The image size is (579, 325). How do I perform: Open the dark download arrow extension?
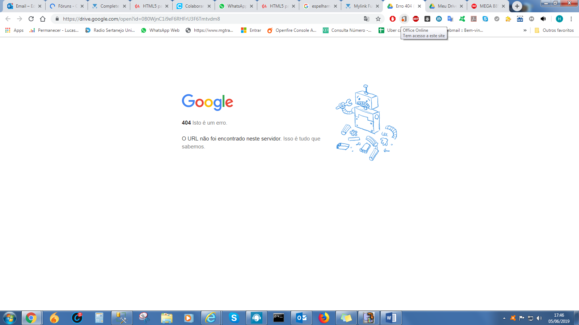[427, 19]
